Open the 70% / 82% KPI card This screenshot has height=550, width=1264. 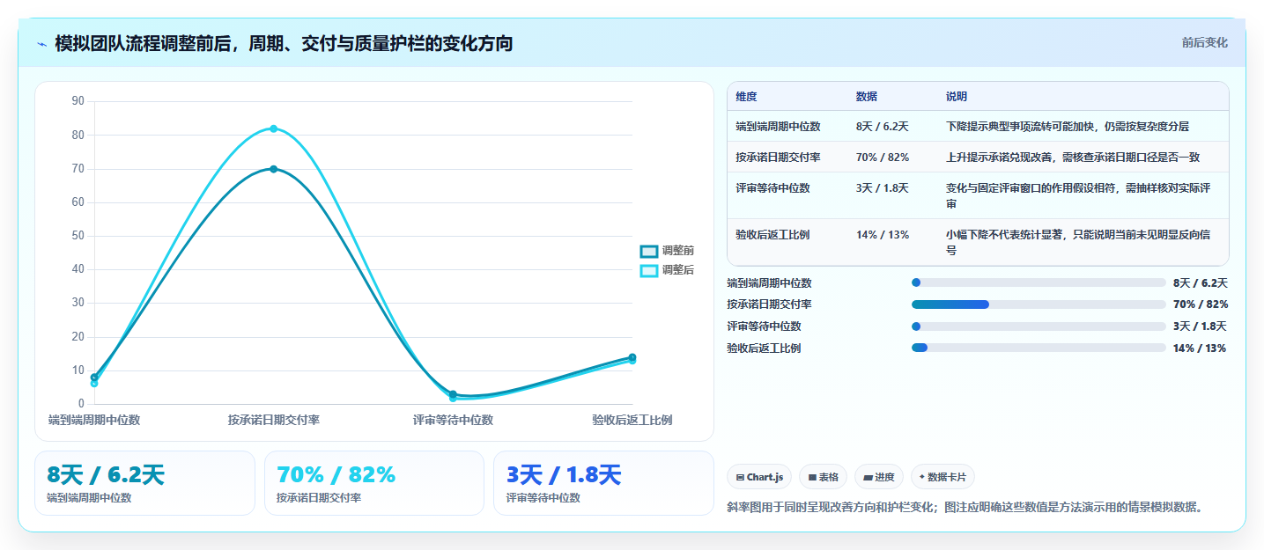pyautogui.click(x=374, y=483)
